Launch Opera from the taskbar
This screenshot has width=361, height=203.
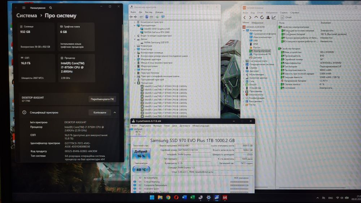coord(176,197)
